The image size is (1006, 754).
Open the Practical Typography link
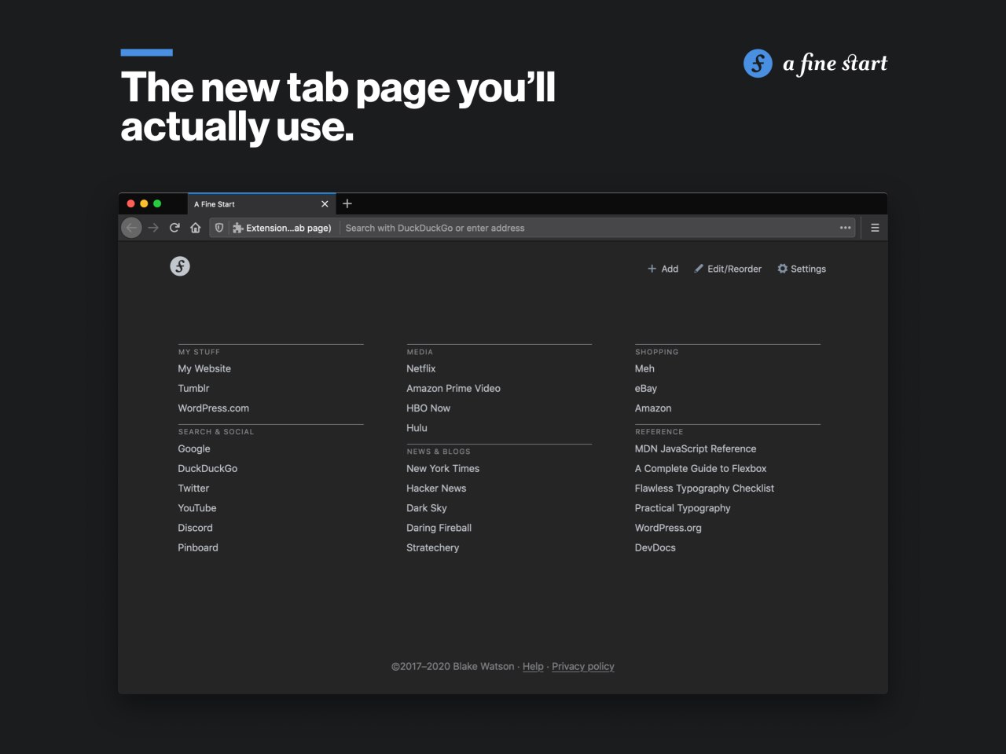point(683,508)
